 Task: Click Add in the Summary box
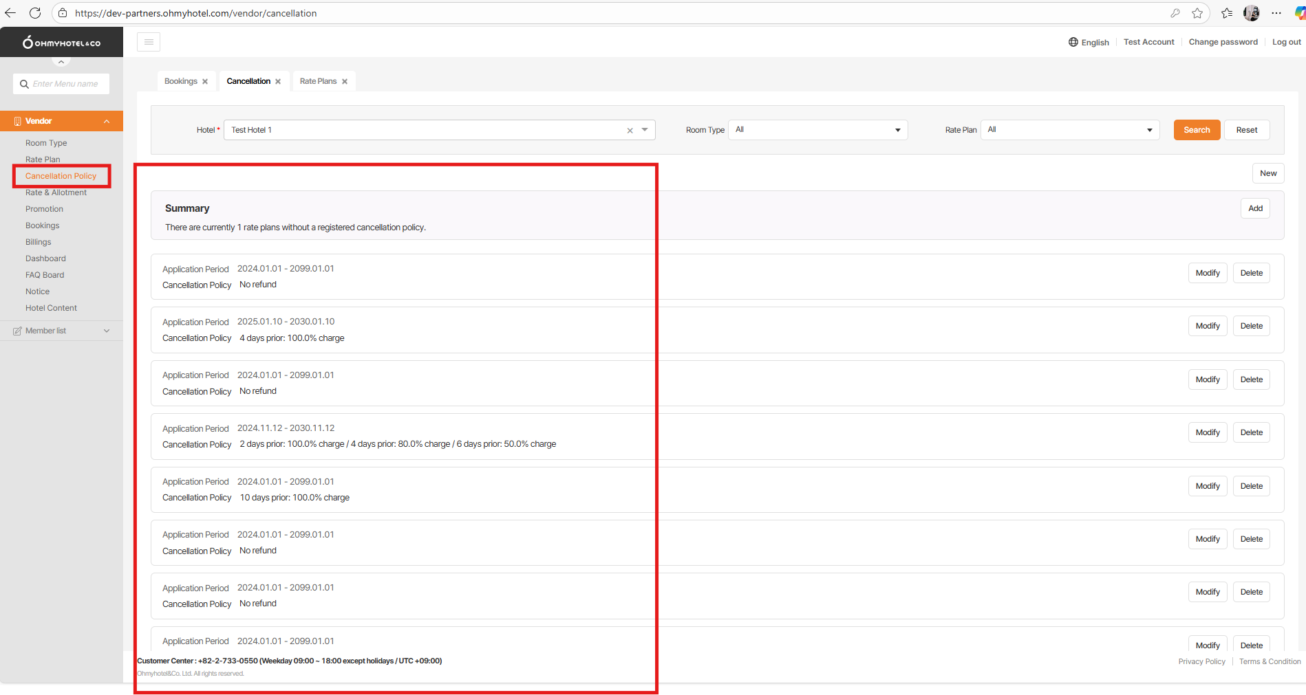point(1255,208)
